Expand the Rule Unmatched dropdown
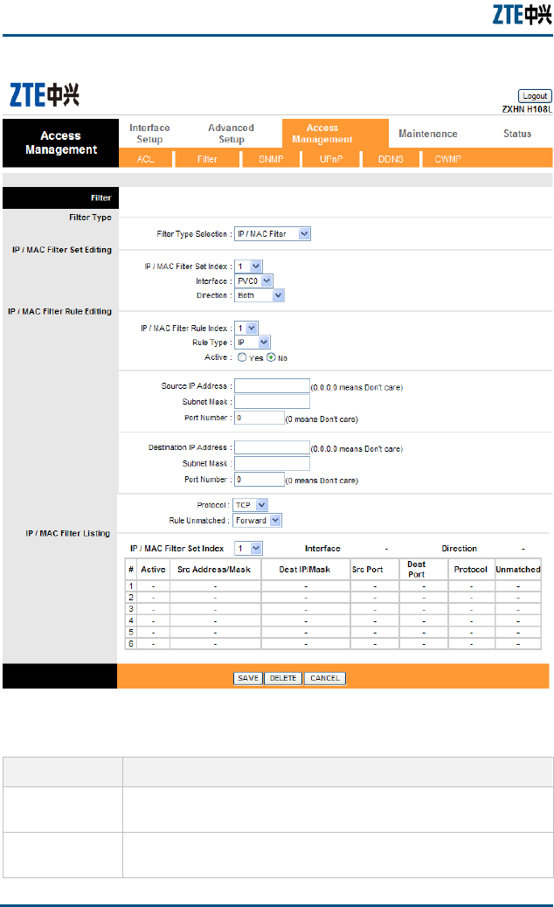This screenshot has height=907, width=554. point(257,521)
